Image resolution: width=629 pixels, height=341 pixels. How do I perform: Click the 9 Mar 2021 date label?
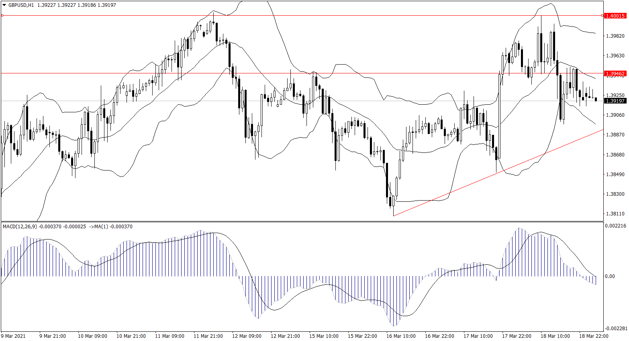tap(13, 336)
